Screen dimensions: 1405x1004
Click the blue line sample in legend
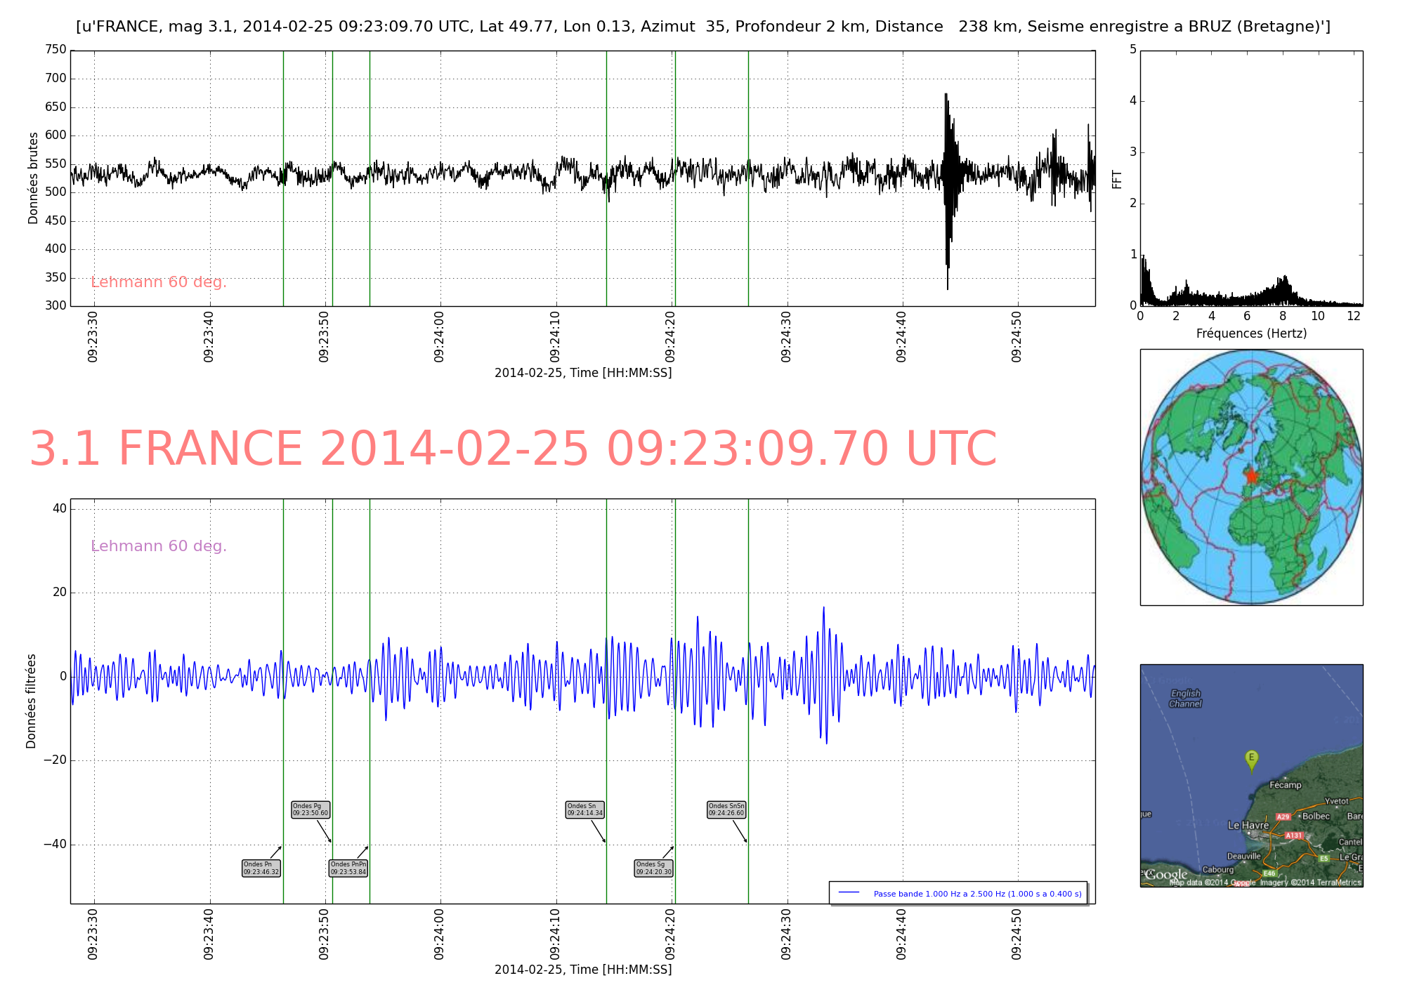(849, 893)
